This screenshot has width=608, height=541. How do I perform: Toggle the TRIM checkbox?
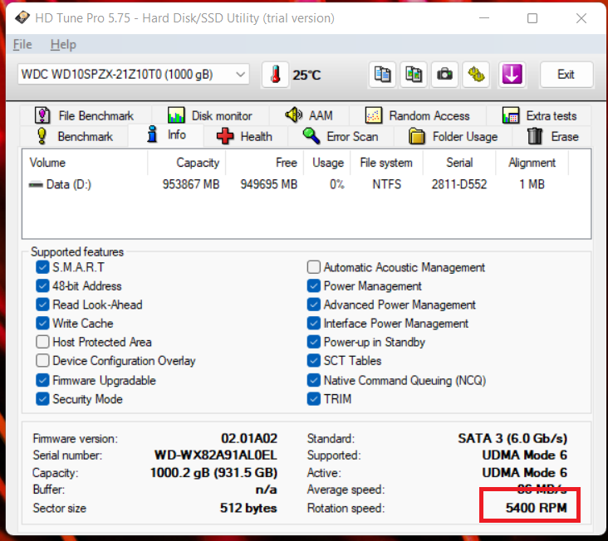point(314,398)
